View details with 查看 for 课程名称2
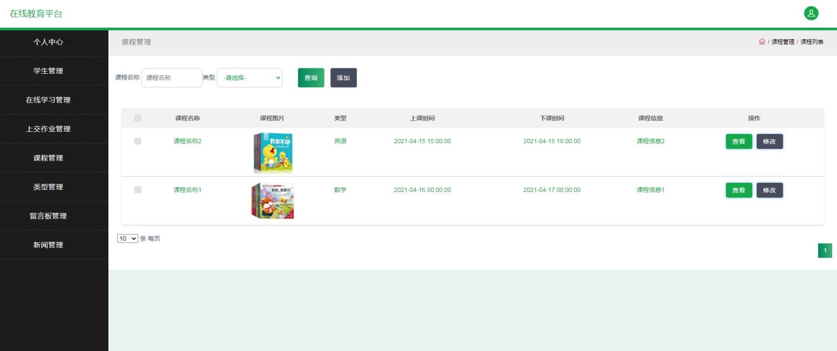Image resolution: width=837 pixels, height=351 pixels. click(739, 142)
